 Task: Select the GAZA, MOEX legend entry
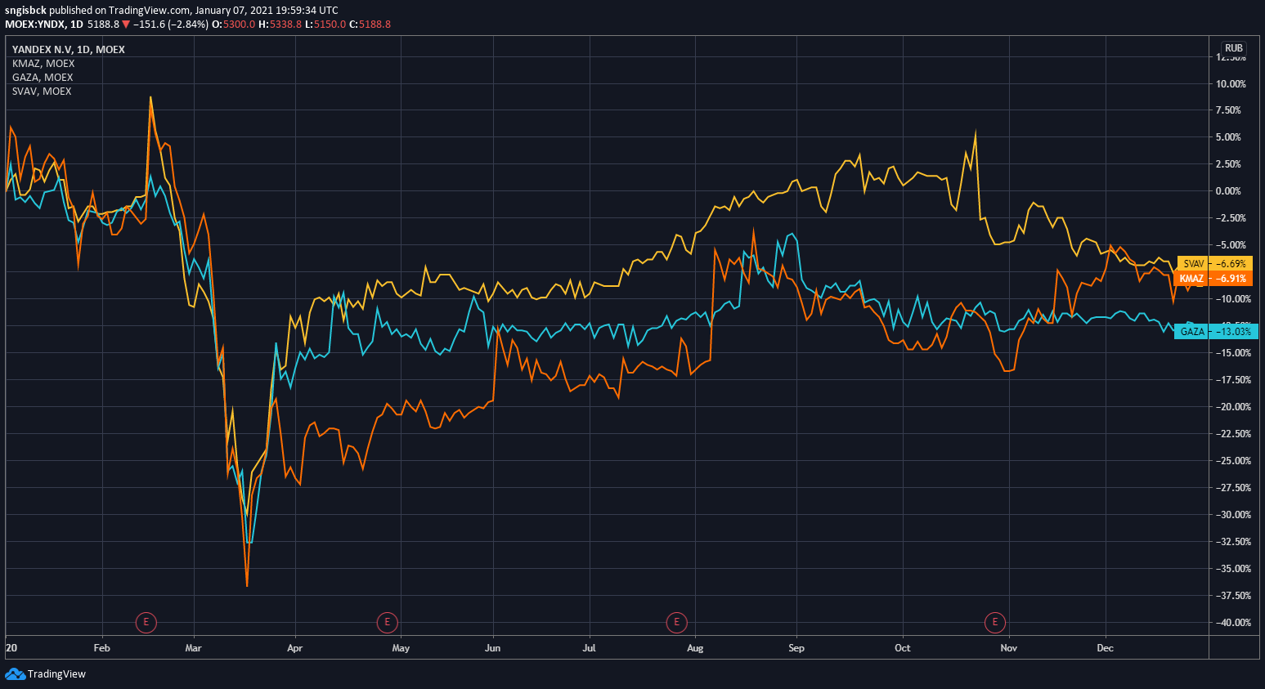point(43,78)
